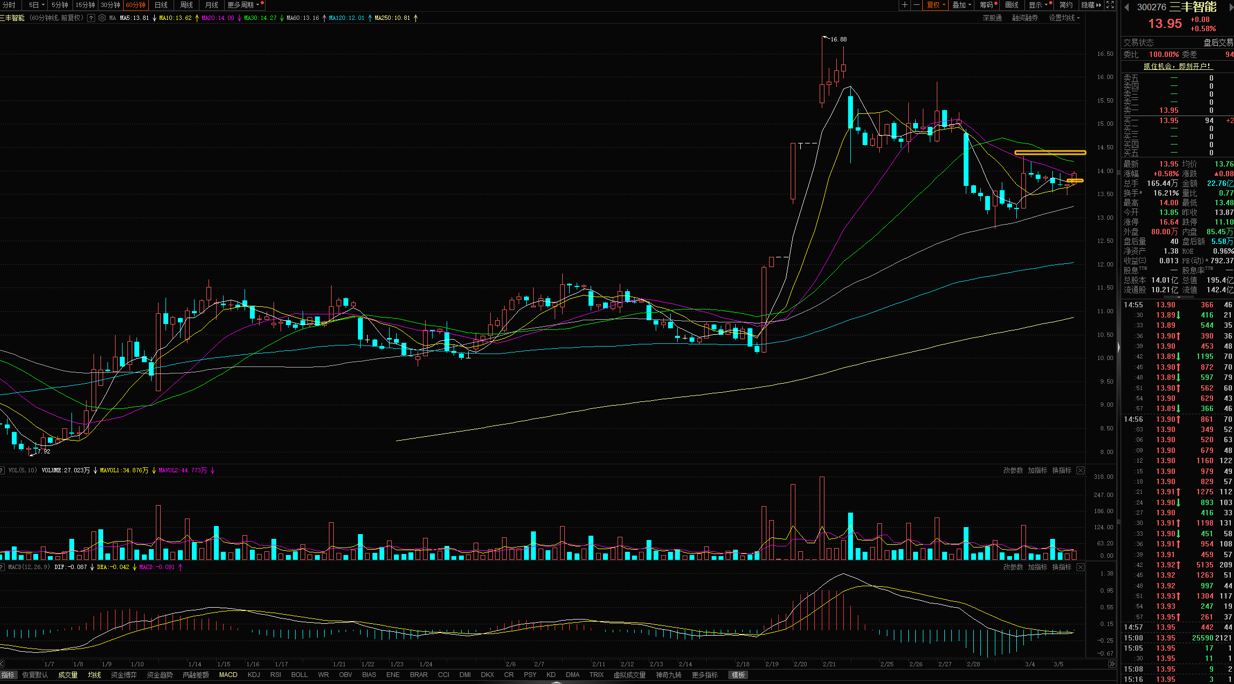Open the 设置均线 dropdown
This screenshot has width=1234, height=684.
point(1064,18)
